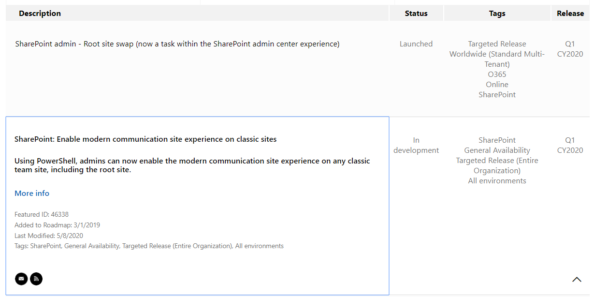Click the Release column header
This screenshot has width=594, height=297.
point(570,14)
